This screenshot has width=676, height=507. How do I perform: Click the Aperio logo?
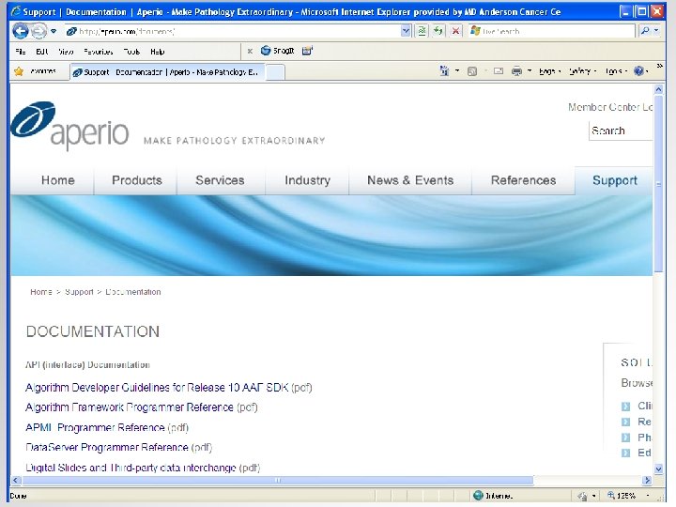click(69, 125)
